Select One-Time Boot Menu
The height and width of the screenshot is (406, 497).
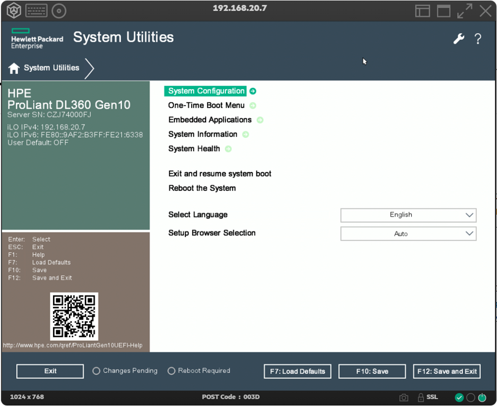click(206, 106)
